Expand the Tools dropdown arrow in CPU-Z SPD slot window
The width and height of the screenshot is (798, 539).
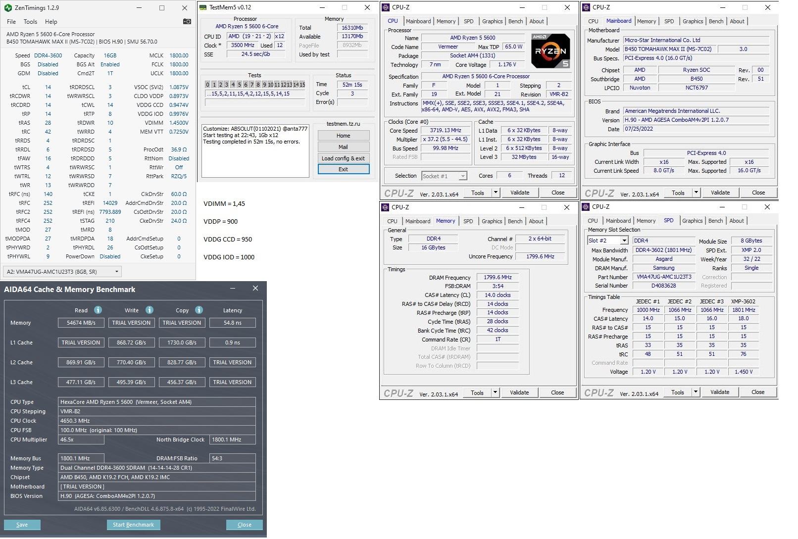[x=696, y=392]
